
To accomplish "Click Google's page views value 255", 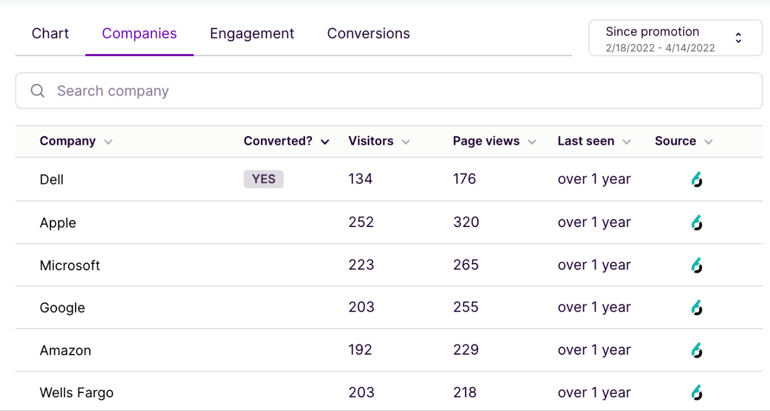I will coord(465,307).
